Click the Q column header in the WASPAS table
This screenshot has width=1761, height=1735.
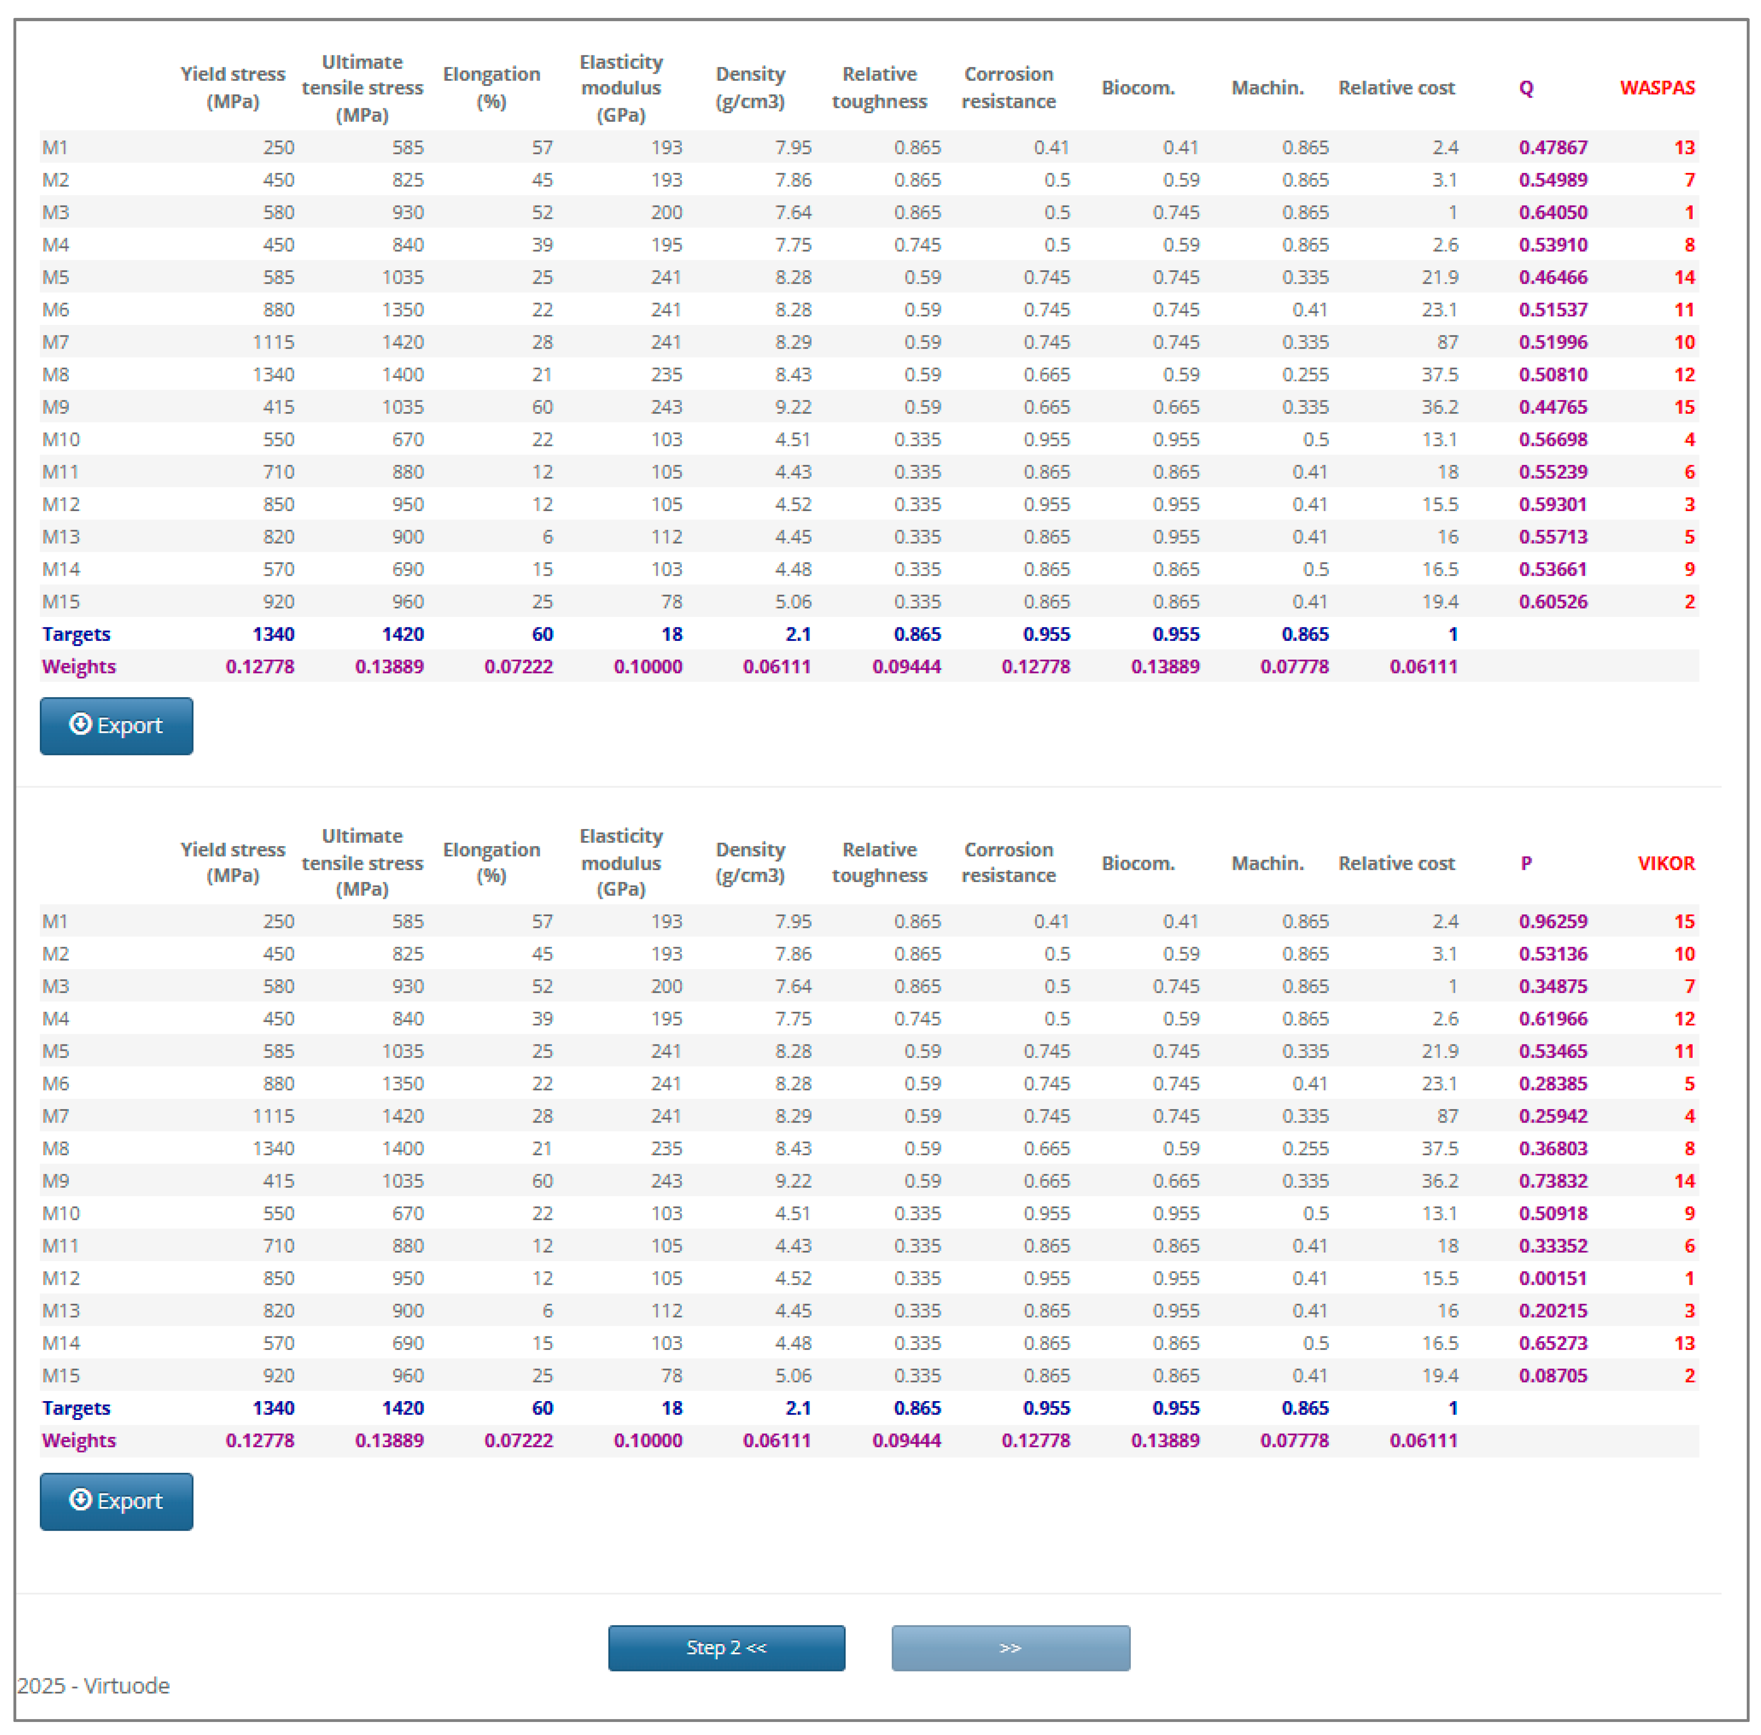pos(1526,88)
